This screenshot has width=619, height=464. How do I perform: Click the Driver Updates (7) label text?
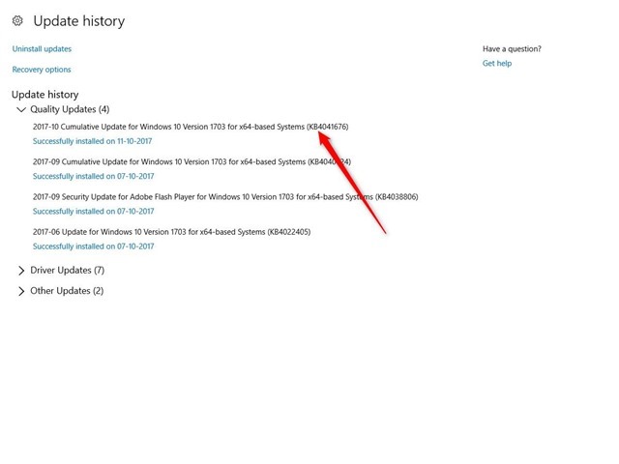(67, 271)
